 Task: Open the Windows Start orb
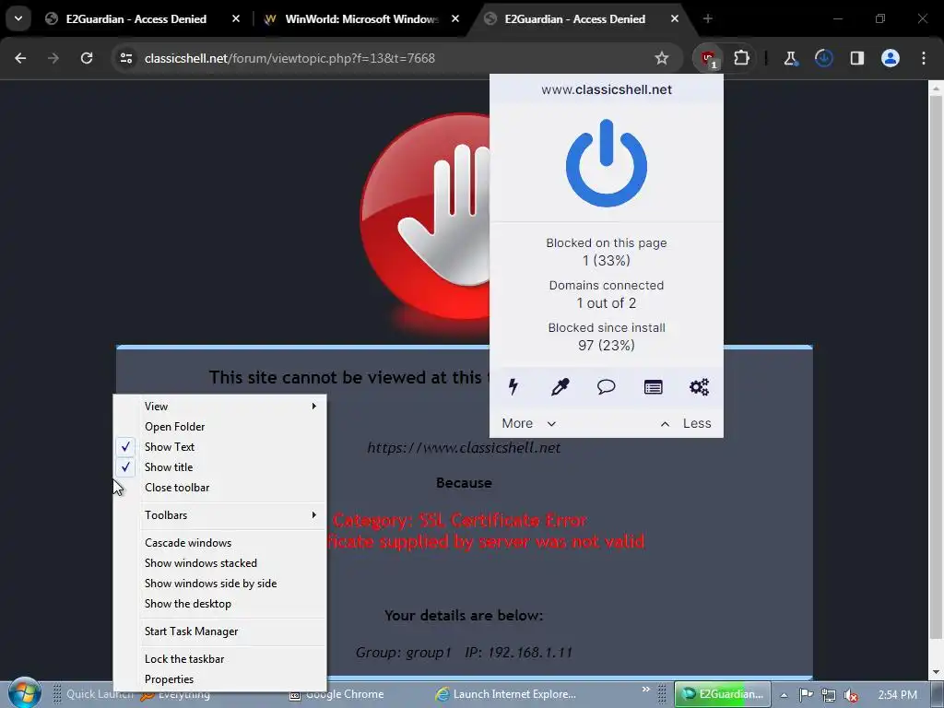(24, 692)
